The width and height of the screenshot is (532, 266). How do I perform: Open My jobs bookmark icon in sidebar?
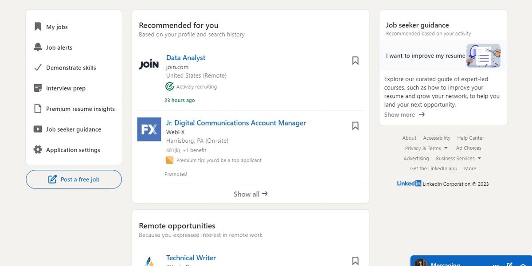point(38,27)
